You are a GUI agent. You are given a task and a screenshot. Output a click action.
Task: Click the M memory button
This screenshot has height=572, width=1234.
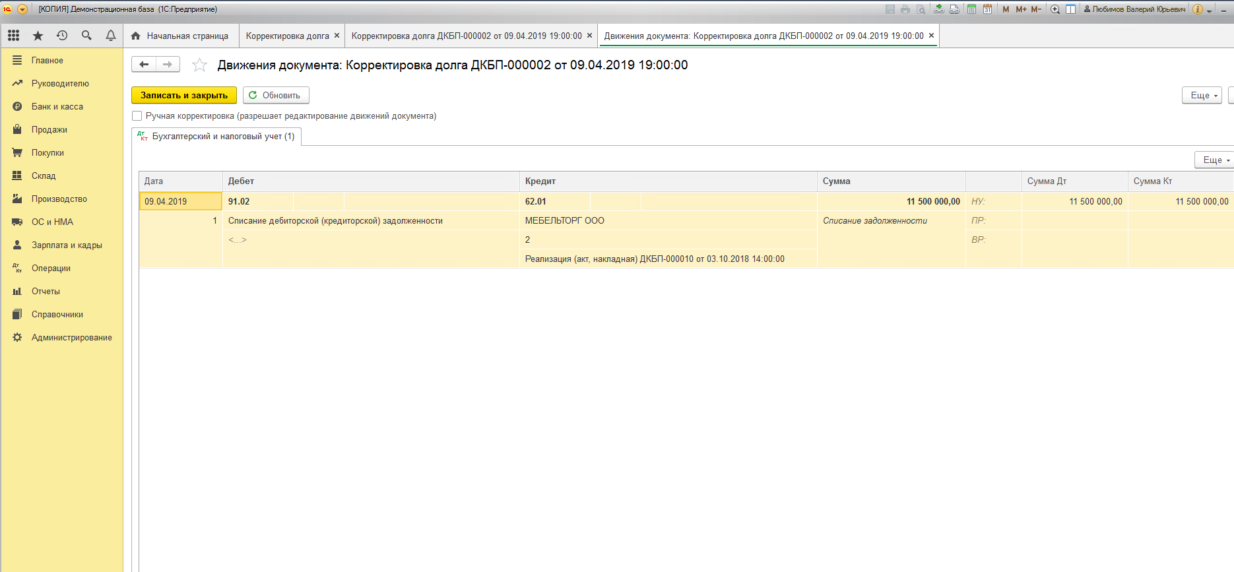[1006, 9]
